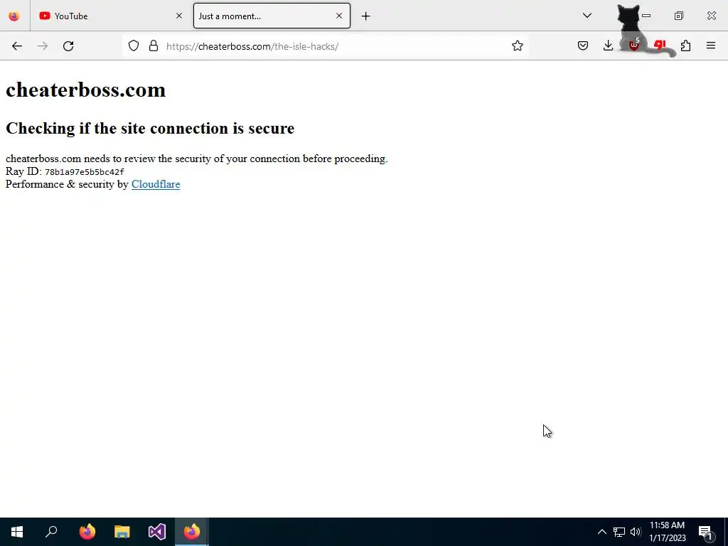Open the Extensions puzzle menu
The image size is (728, 546).
click(685, 45)
